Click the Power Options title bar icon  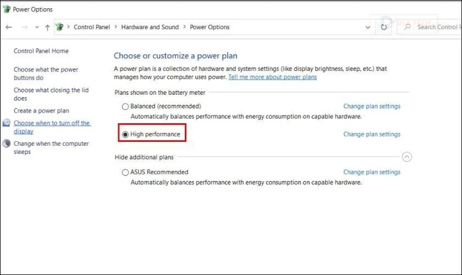[x=6, y=9]
